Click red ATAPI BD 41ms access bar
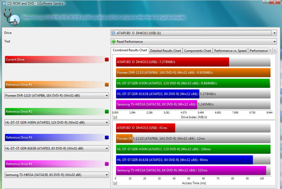The image size is (282, 189). [146, 128]
